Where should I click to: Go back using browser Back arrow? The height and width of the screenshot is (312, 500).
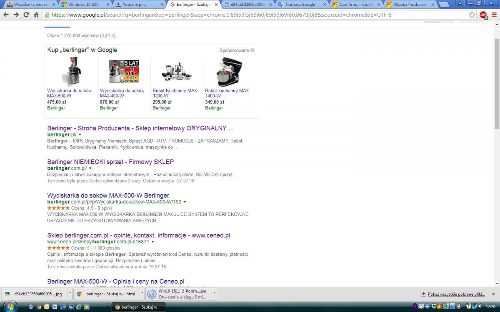6,15
